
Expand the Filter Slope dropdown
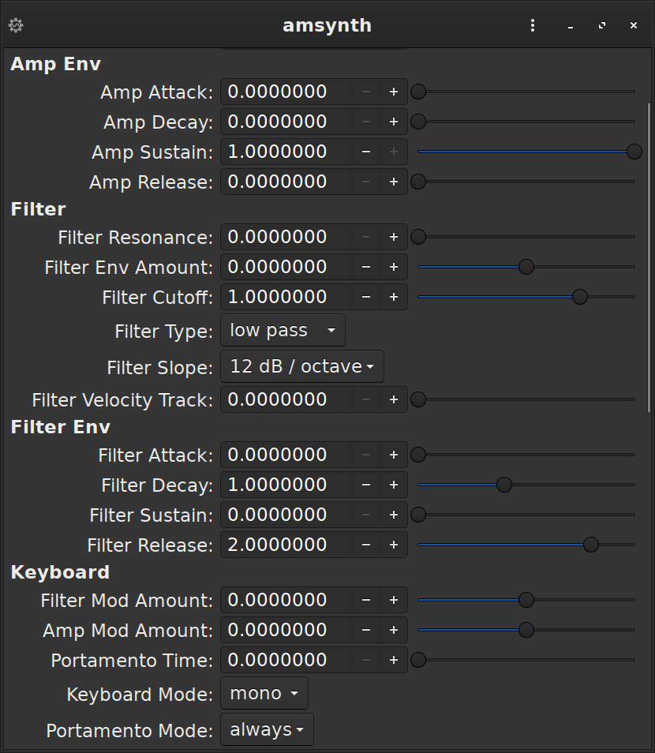tap(301, 367)
